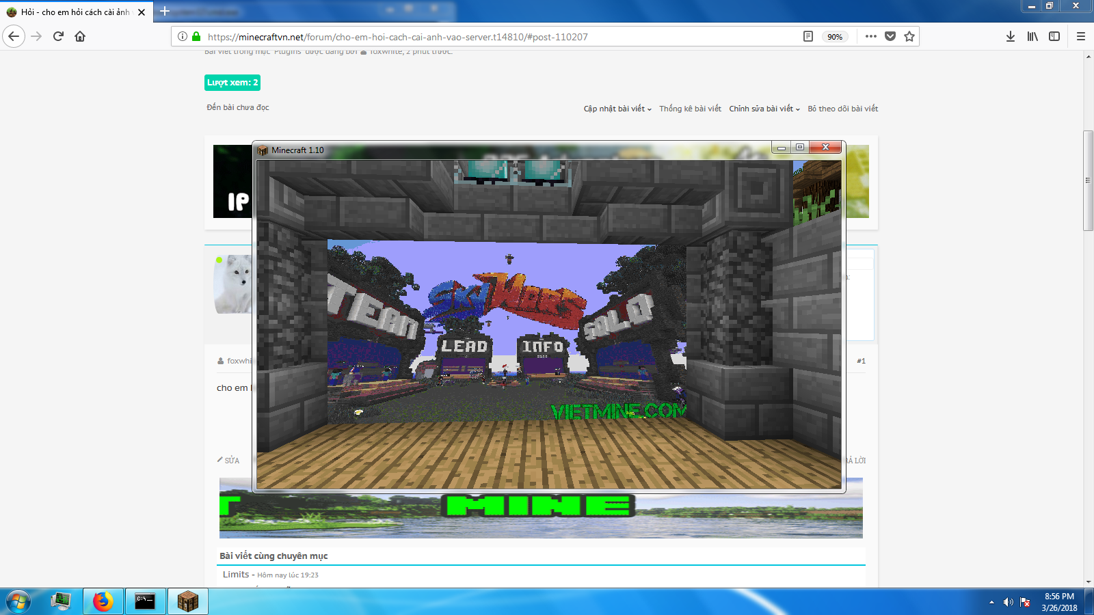Toggle the Firefox sidebar view
Screen dimensions: 1094x615
pos(1054,36)
